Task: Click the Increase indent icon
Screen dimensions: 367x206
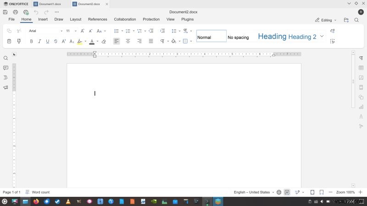Action: [x=162, y=31]
